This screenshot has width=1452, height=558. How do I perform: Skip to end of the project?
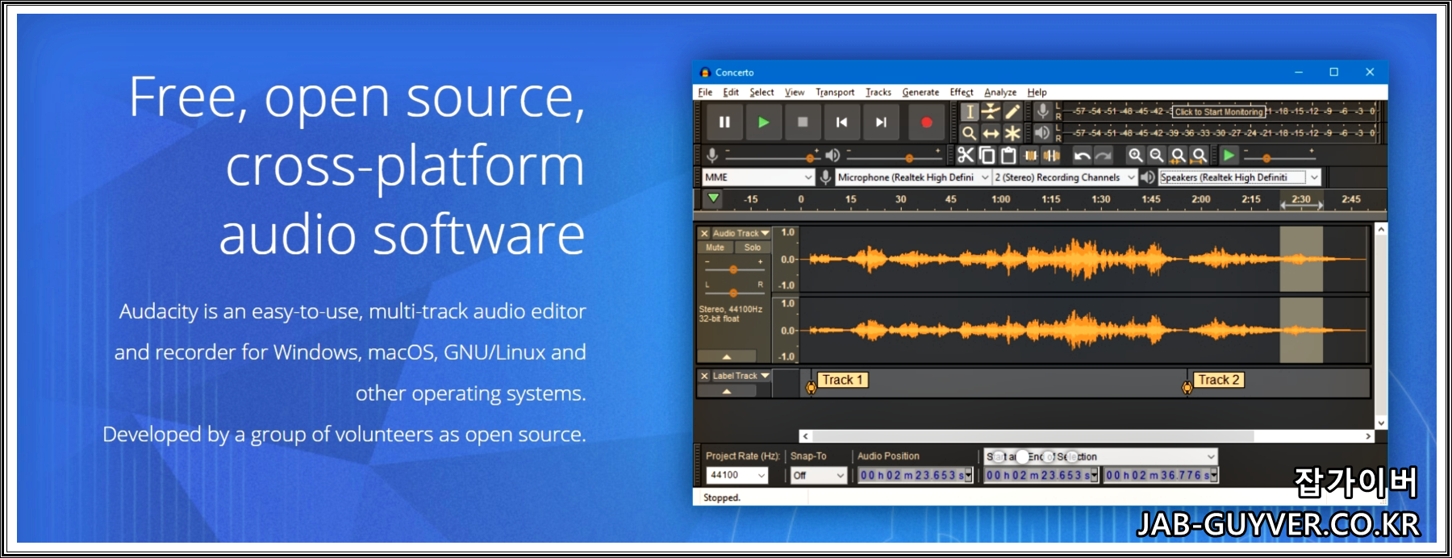click(x=881, y=123)
